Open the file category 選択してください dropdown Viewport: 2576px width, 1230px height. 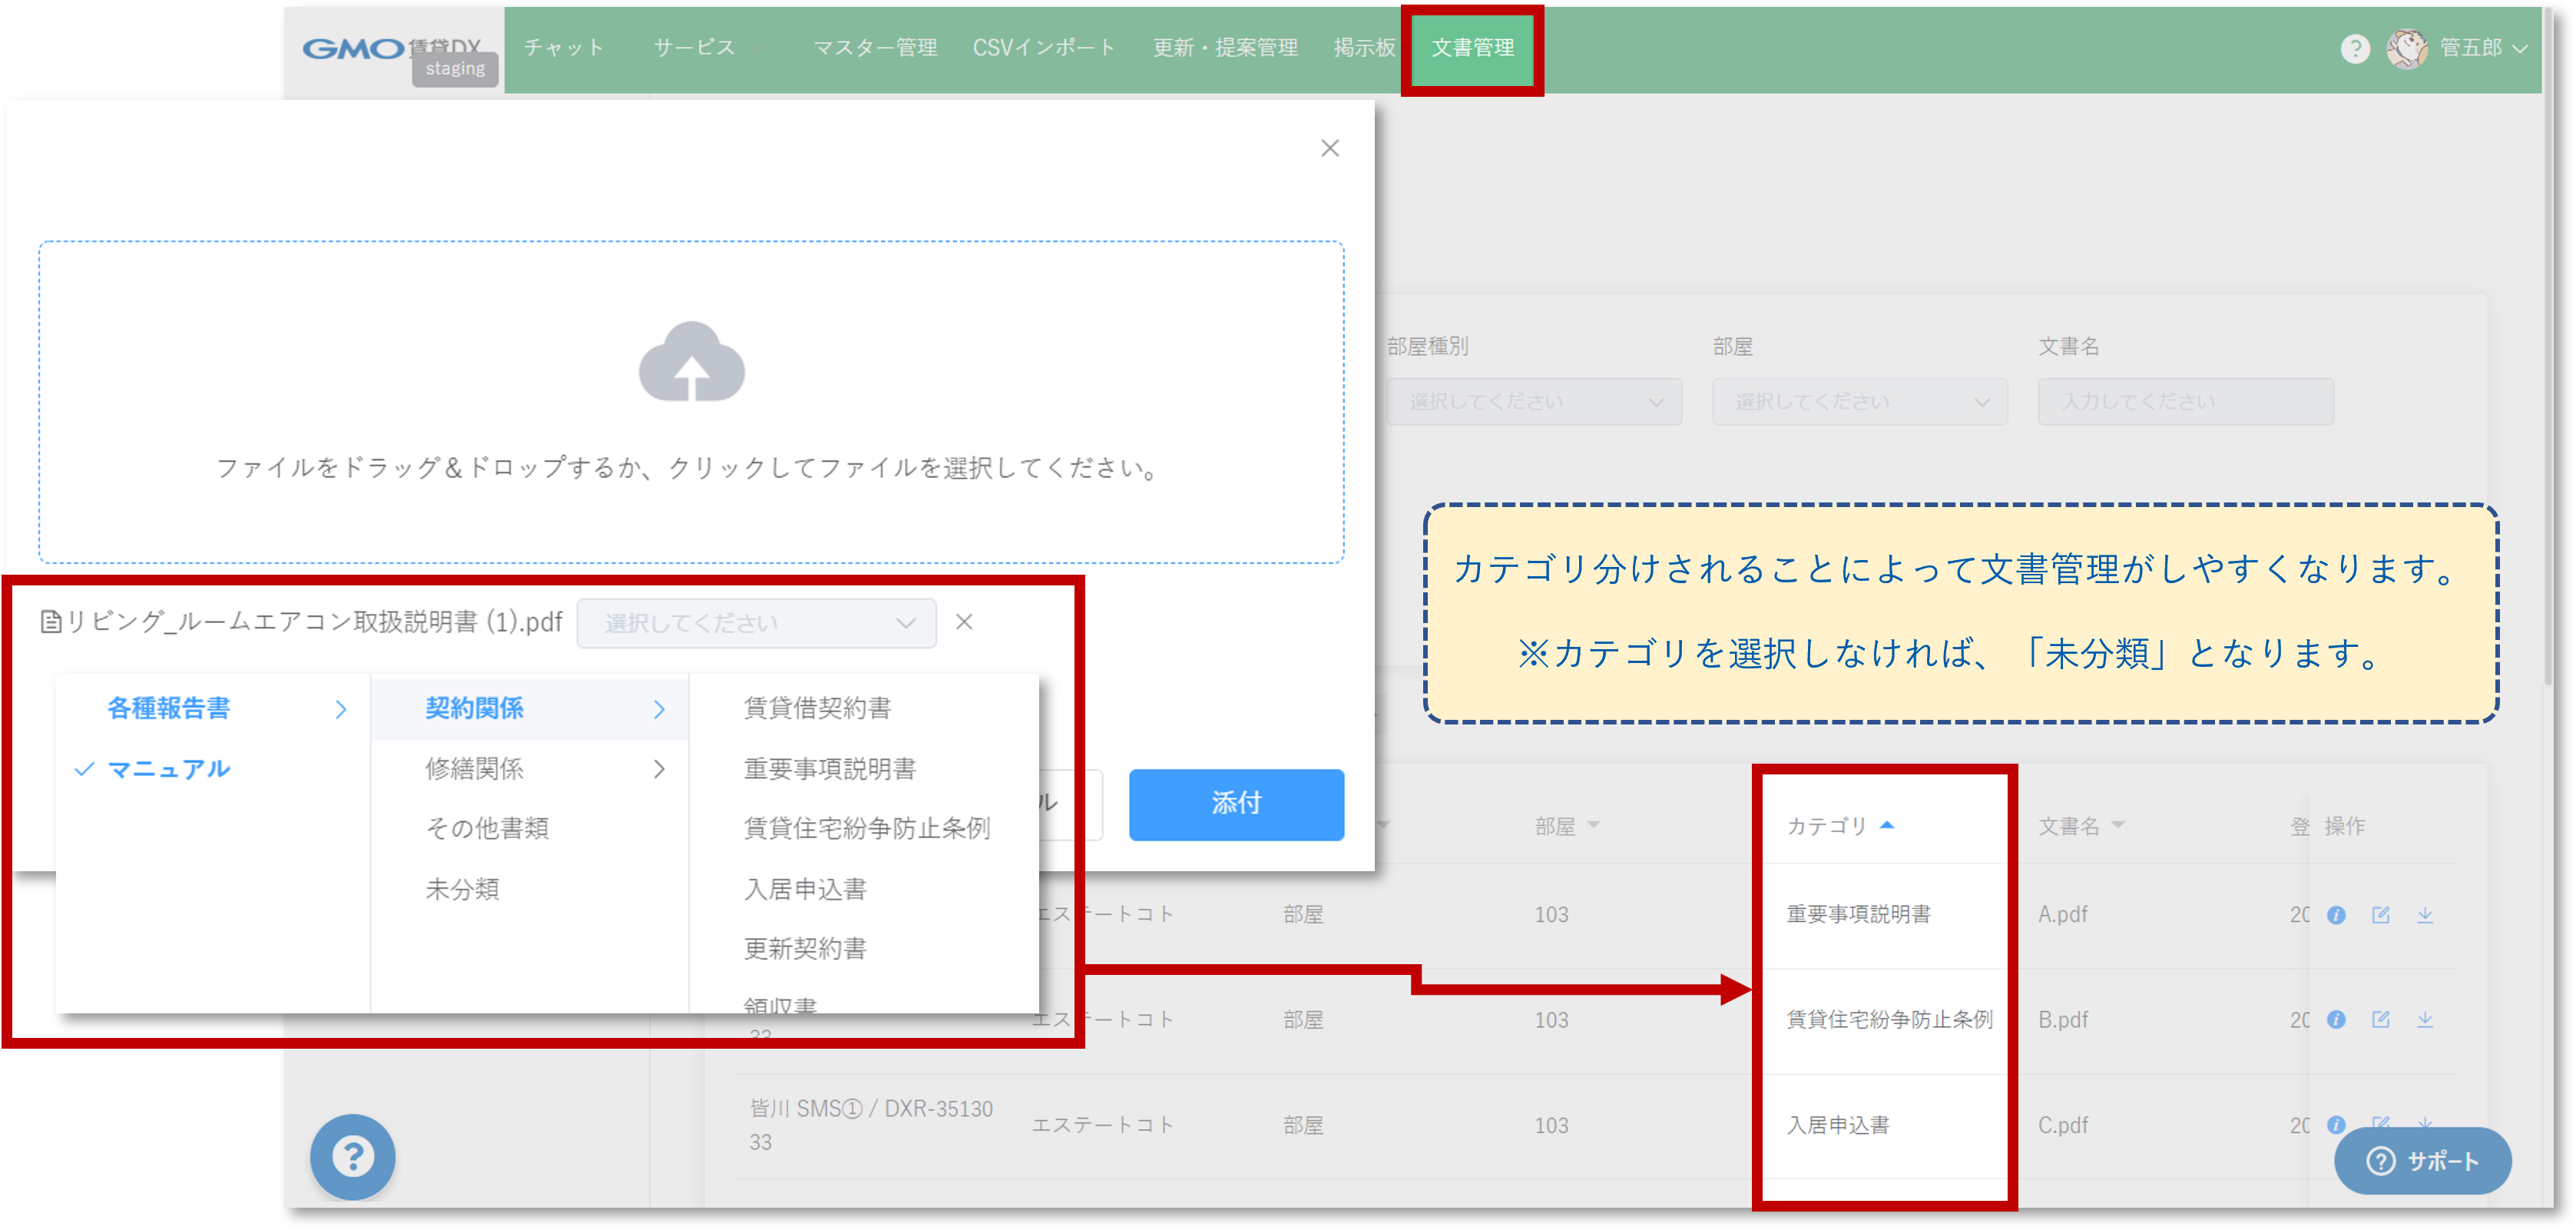click(x=756, y=623)
